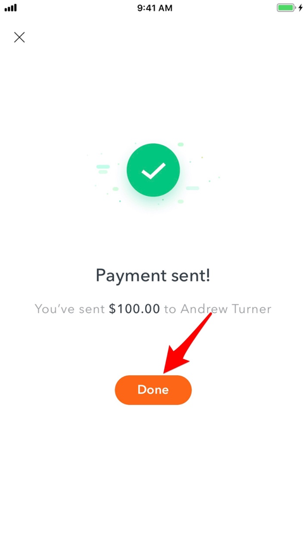Viewport: 306px width, 545px height.
Task: Click the thin tail of the red arrow
Action: 199,331
